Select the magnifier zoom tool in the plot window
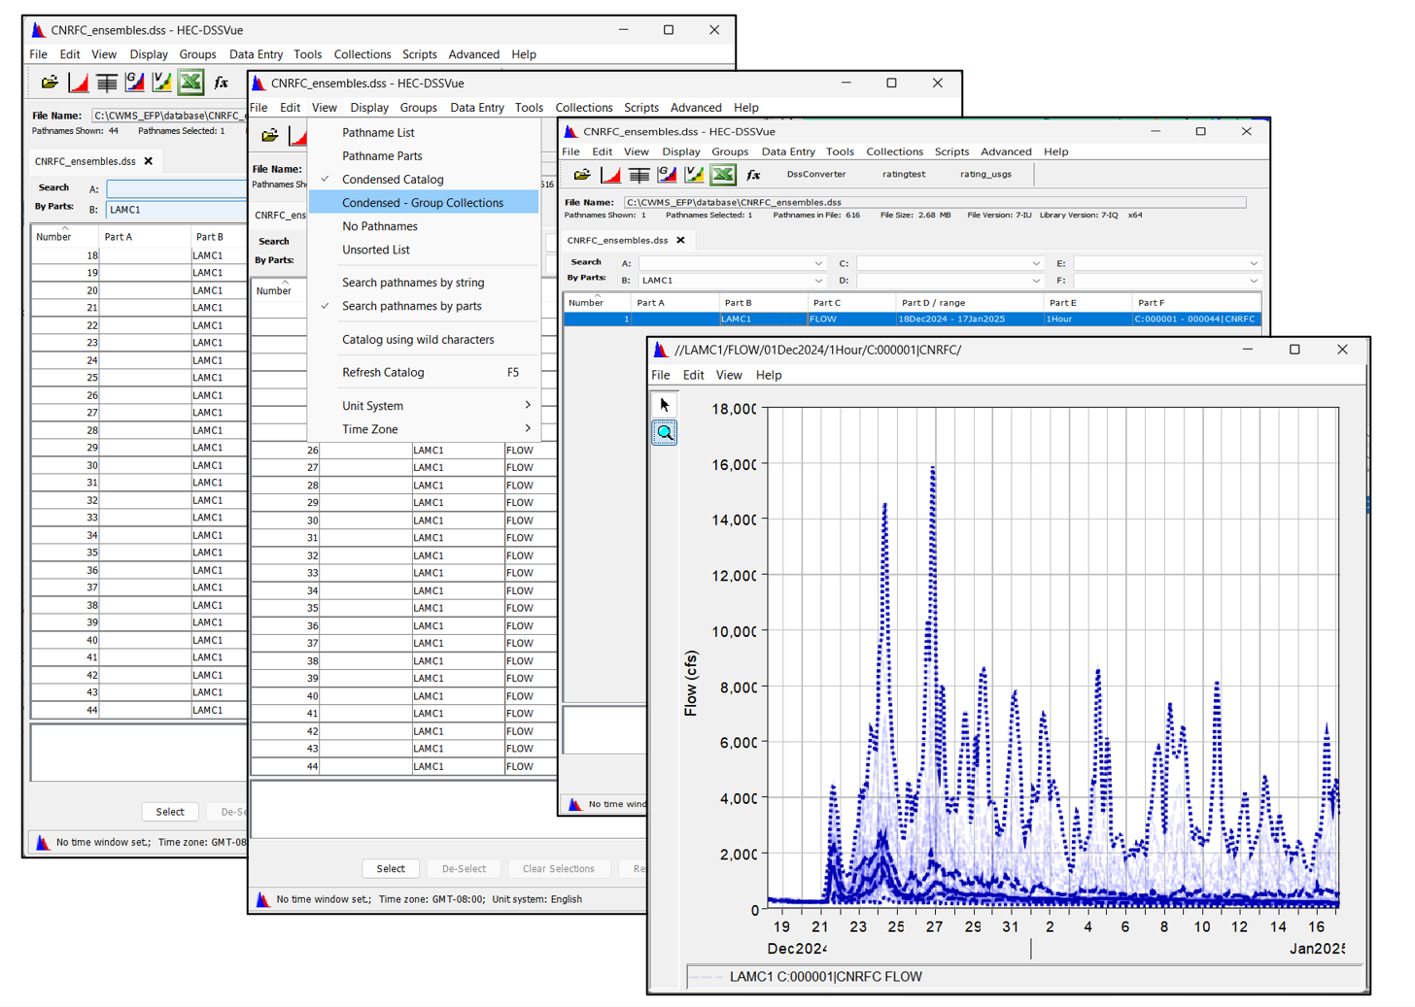The height and width of the screenshot is (1007, 1415). point(665,433)
